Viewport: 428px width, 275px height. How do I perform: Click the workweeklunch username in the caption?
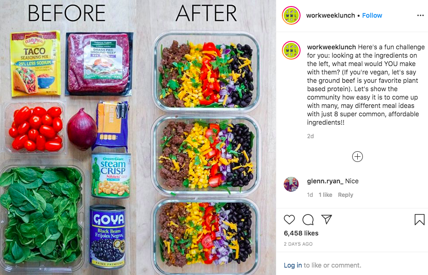tap(331, 47)
